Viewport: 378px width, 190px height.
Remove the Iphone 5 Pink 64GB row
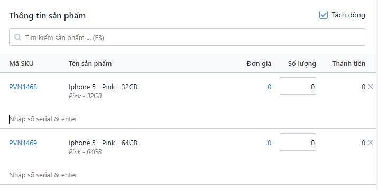pos(371,142)
